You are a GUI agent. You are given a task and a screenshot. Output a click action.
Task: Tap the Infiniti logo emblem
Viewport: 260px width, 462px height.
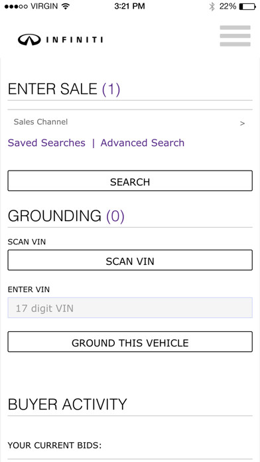(x=29, y=40)
